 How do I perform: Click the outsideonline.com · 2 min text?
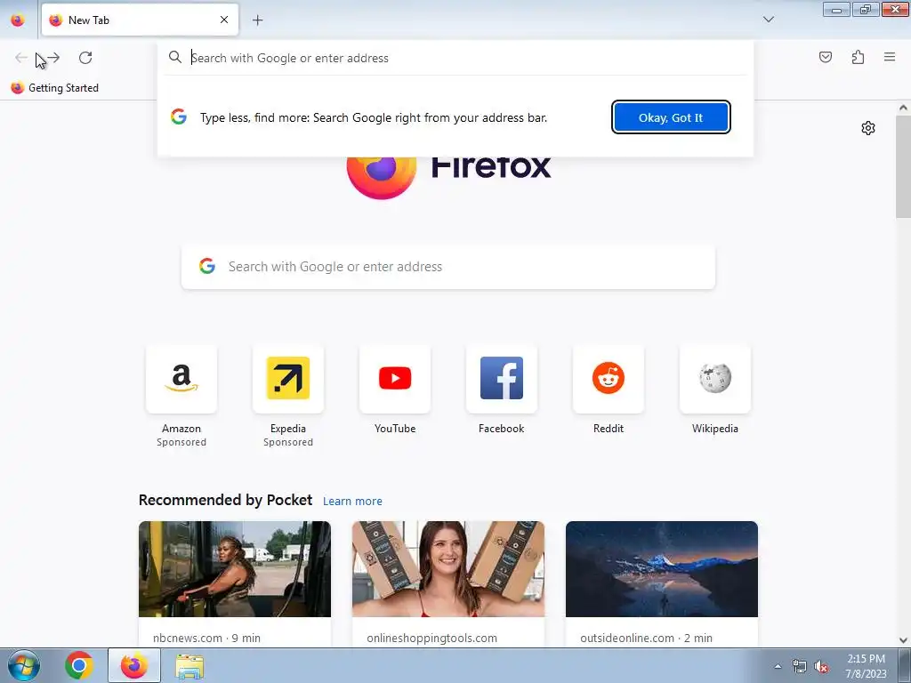pyautogui.click(x=646, y=638)
